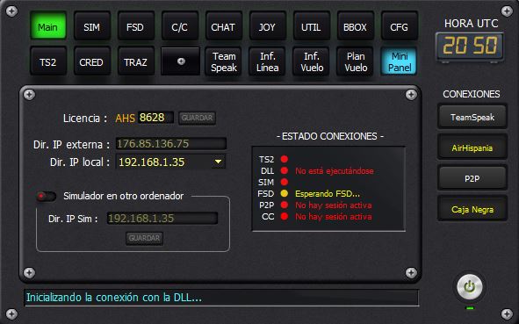Screen dimensions: 519x324
Task: Open the CHAT tab
Action: [x=223, y=27]
